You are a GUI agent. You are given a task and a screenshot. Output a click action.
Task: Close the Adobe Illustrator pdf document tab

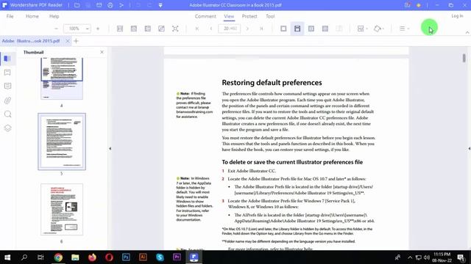(x=68, y=41)
